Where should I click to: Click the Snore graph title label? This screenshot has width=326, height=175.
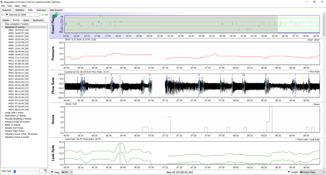pos(53,119)
